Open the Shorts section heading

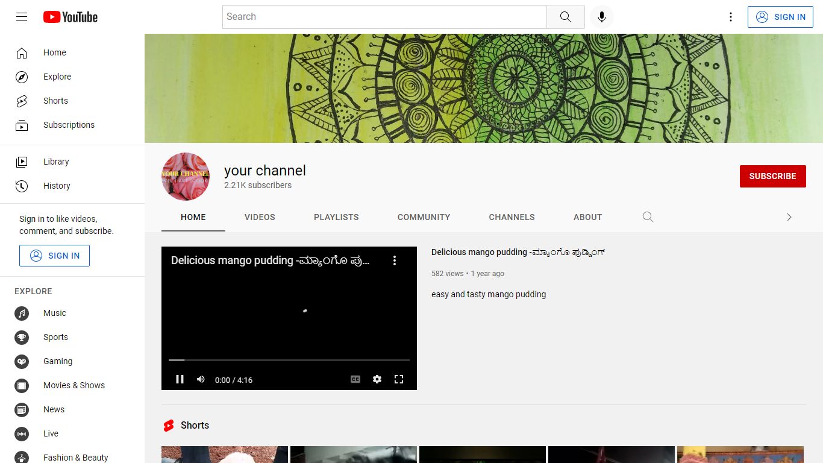pyautogui.click(x=195, y=425)
